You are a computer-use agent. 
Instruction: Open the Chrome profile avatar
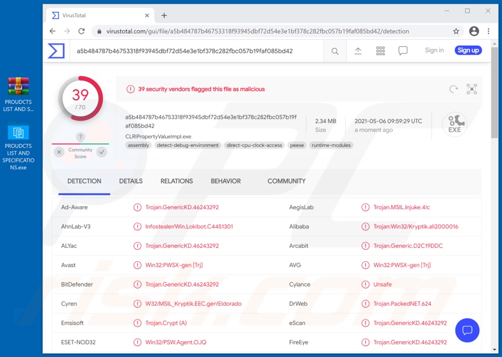click(x=474, y=31)
